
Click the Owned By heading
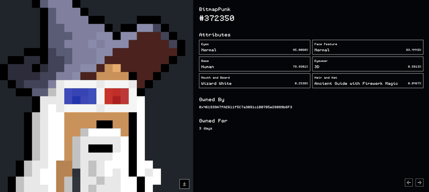212,99
